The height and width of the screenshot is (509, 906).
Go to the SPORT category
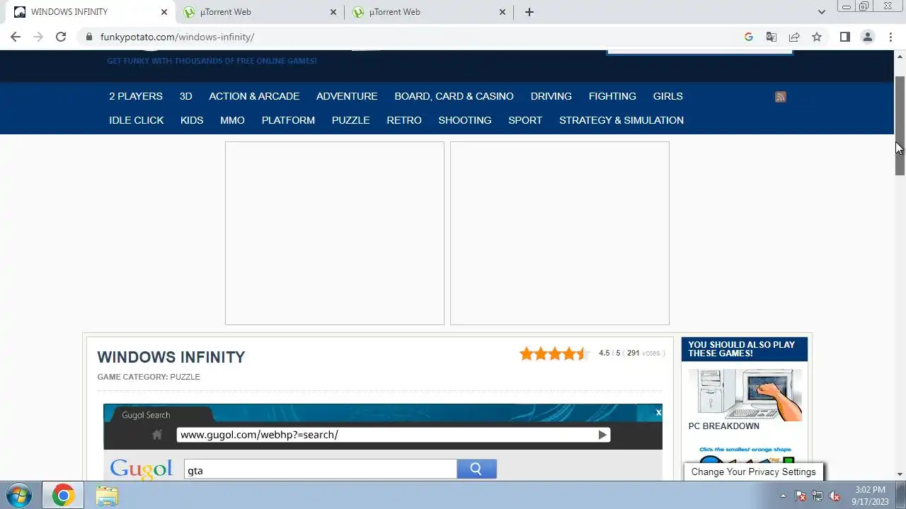(x=525, y=120)
